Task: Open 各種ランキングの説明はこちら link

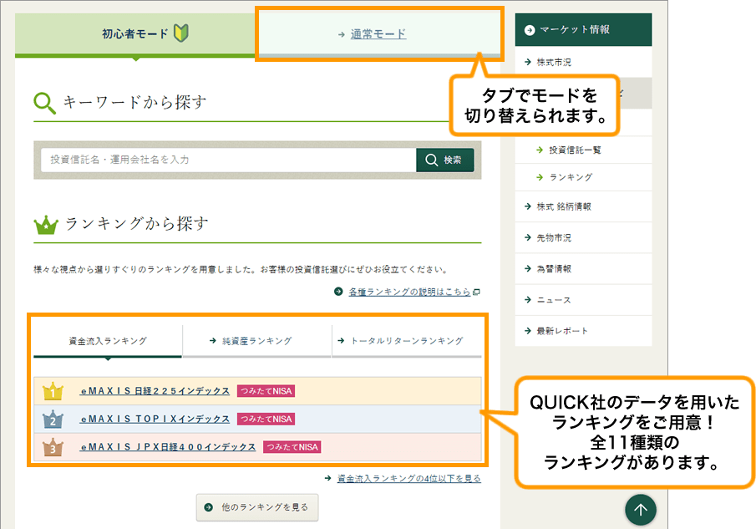Action: coord(409,292)
